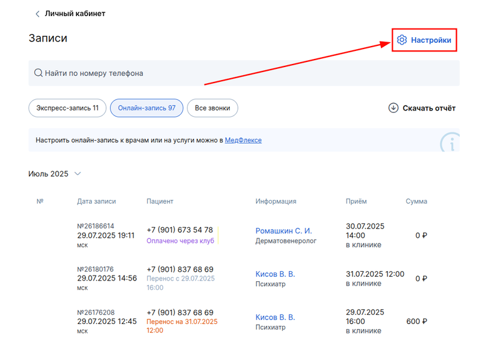Click the back chevron beside Личный кабинет
The width and height of the screenshot is (497, 347).
[x=37, y=14]
